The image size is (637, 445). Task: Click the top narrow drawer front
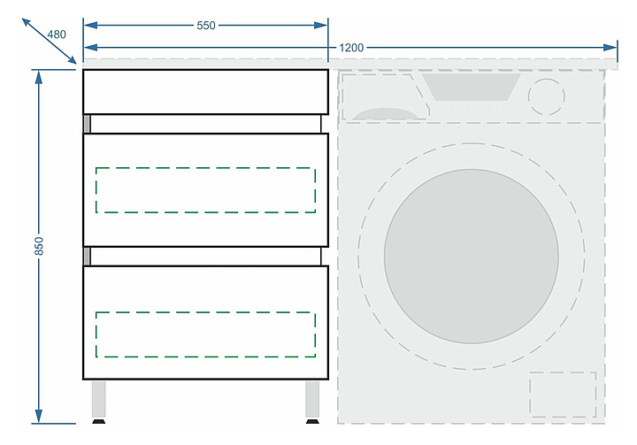(205, 92)
